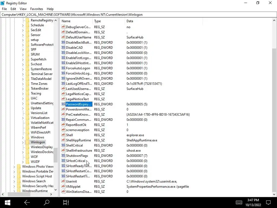Open the File menu
Viewport: 277px width, 208px height.
coord(4,9)
